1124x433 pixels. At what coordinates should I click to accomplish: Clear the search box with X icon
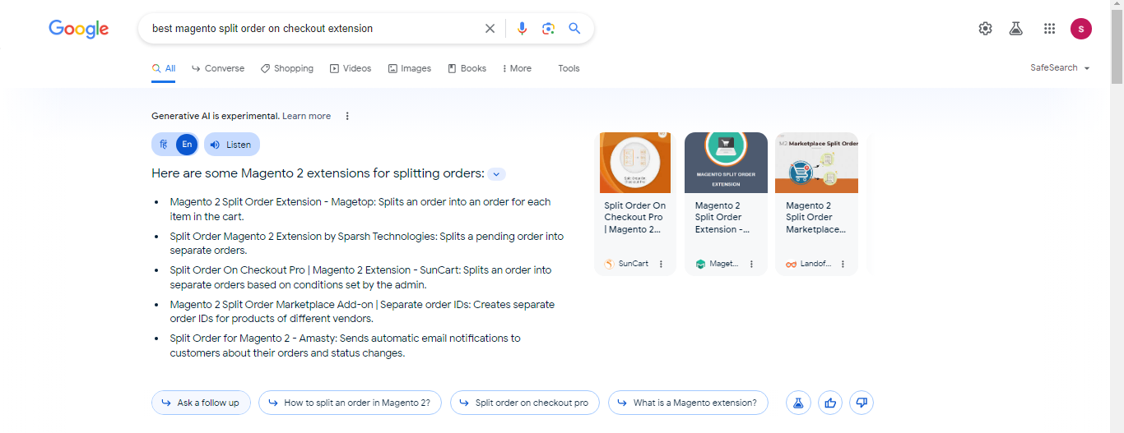(x=490, y=29)
